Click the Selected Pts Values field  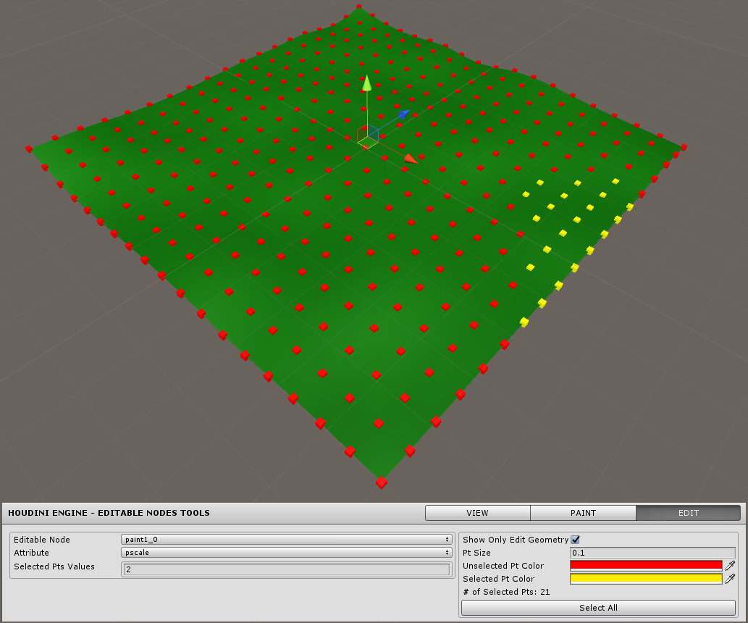point(287,569)
